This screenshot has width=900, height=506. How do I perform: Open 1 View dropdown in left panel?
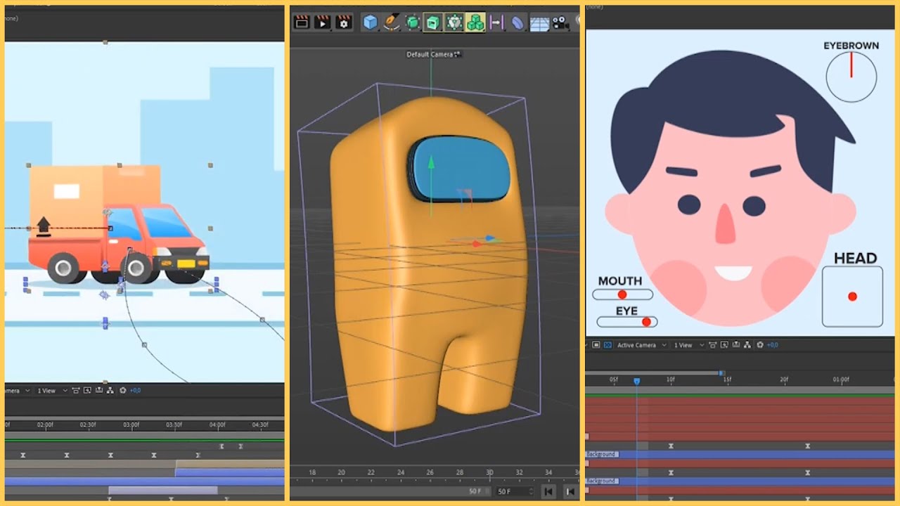[53, 390]
